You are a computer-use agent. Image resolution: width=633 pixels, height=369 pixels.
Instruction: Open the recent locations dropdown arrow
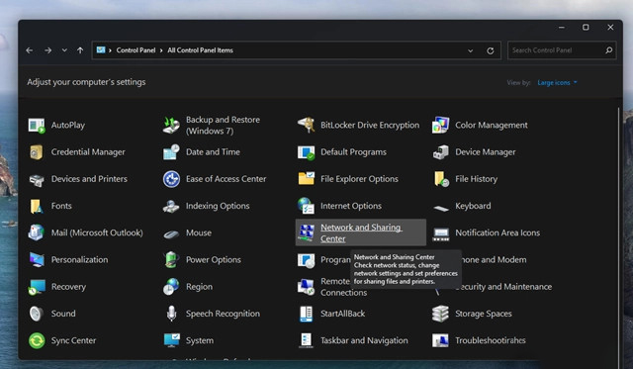click(64, 50)
